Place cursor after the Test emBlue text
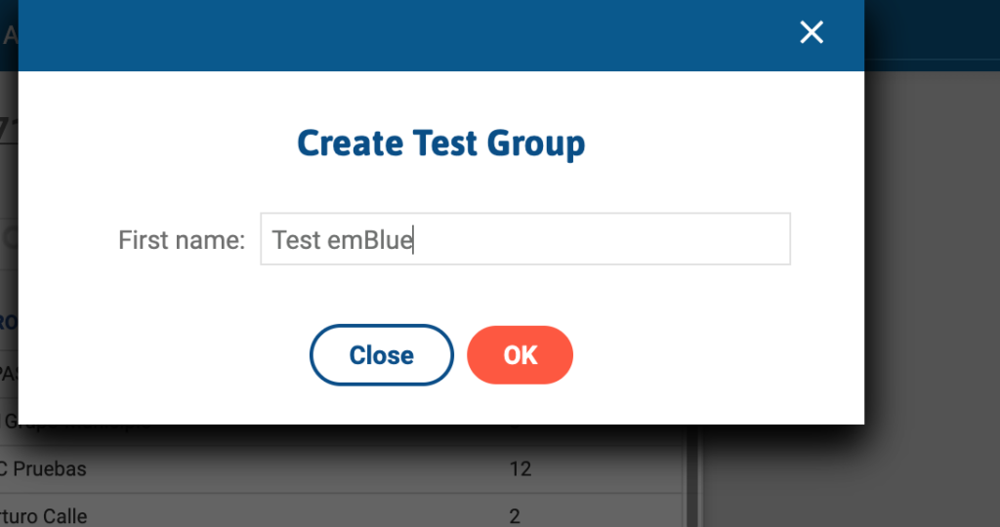This screenshot has height=527, width=1000. [414, 240]
